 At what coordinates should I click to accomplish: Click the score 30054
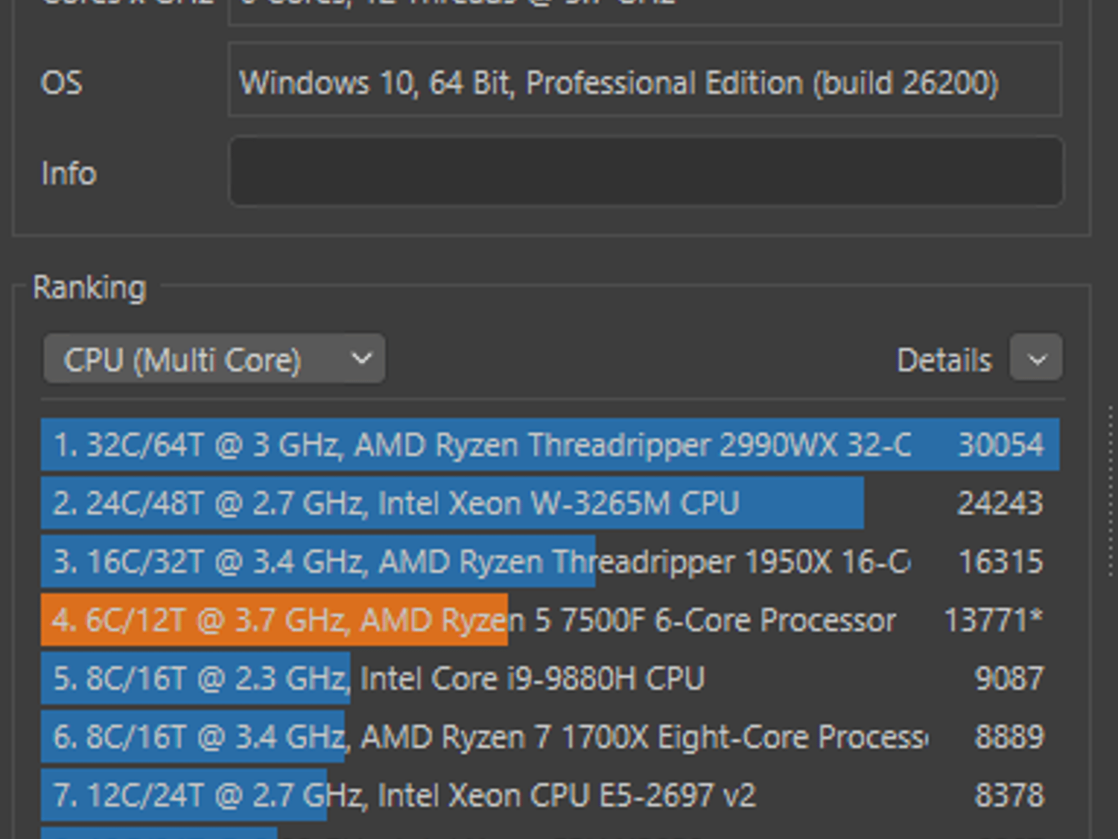(1001, 444)
